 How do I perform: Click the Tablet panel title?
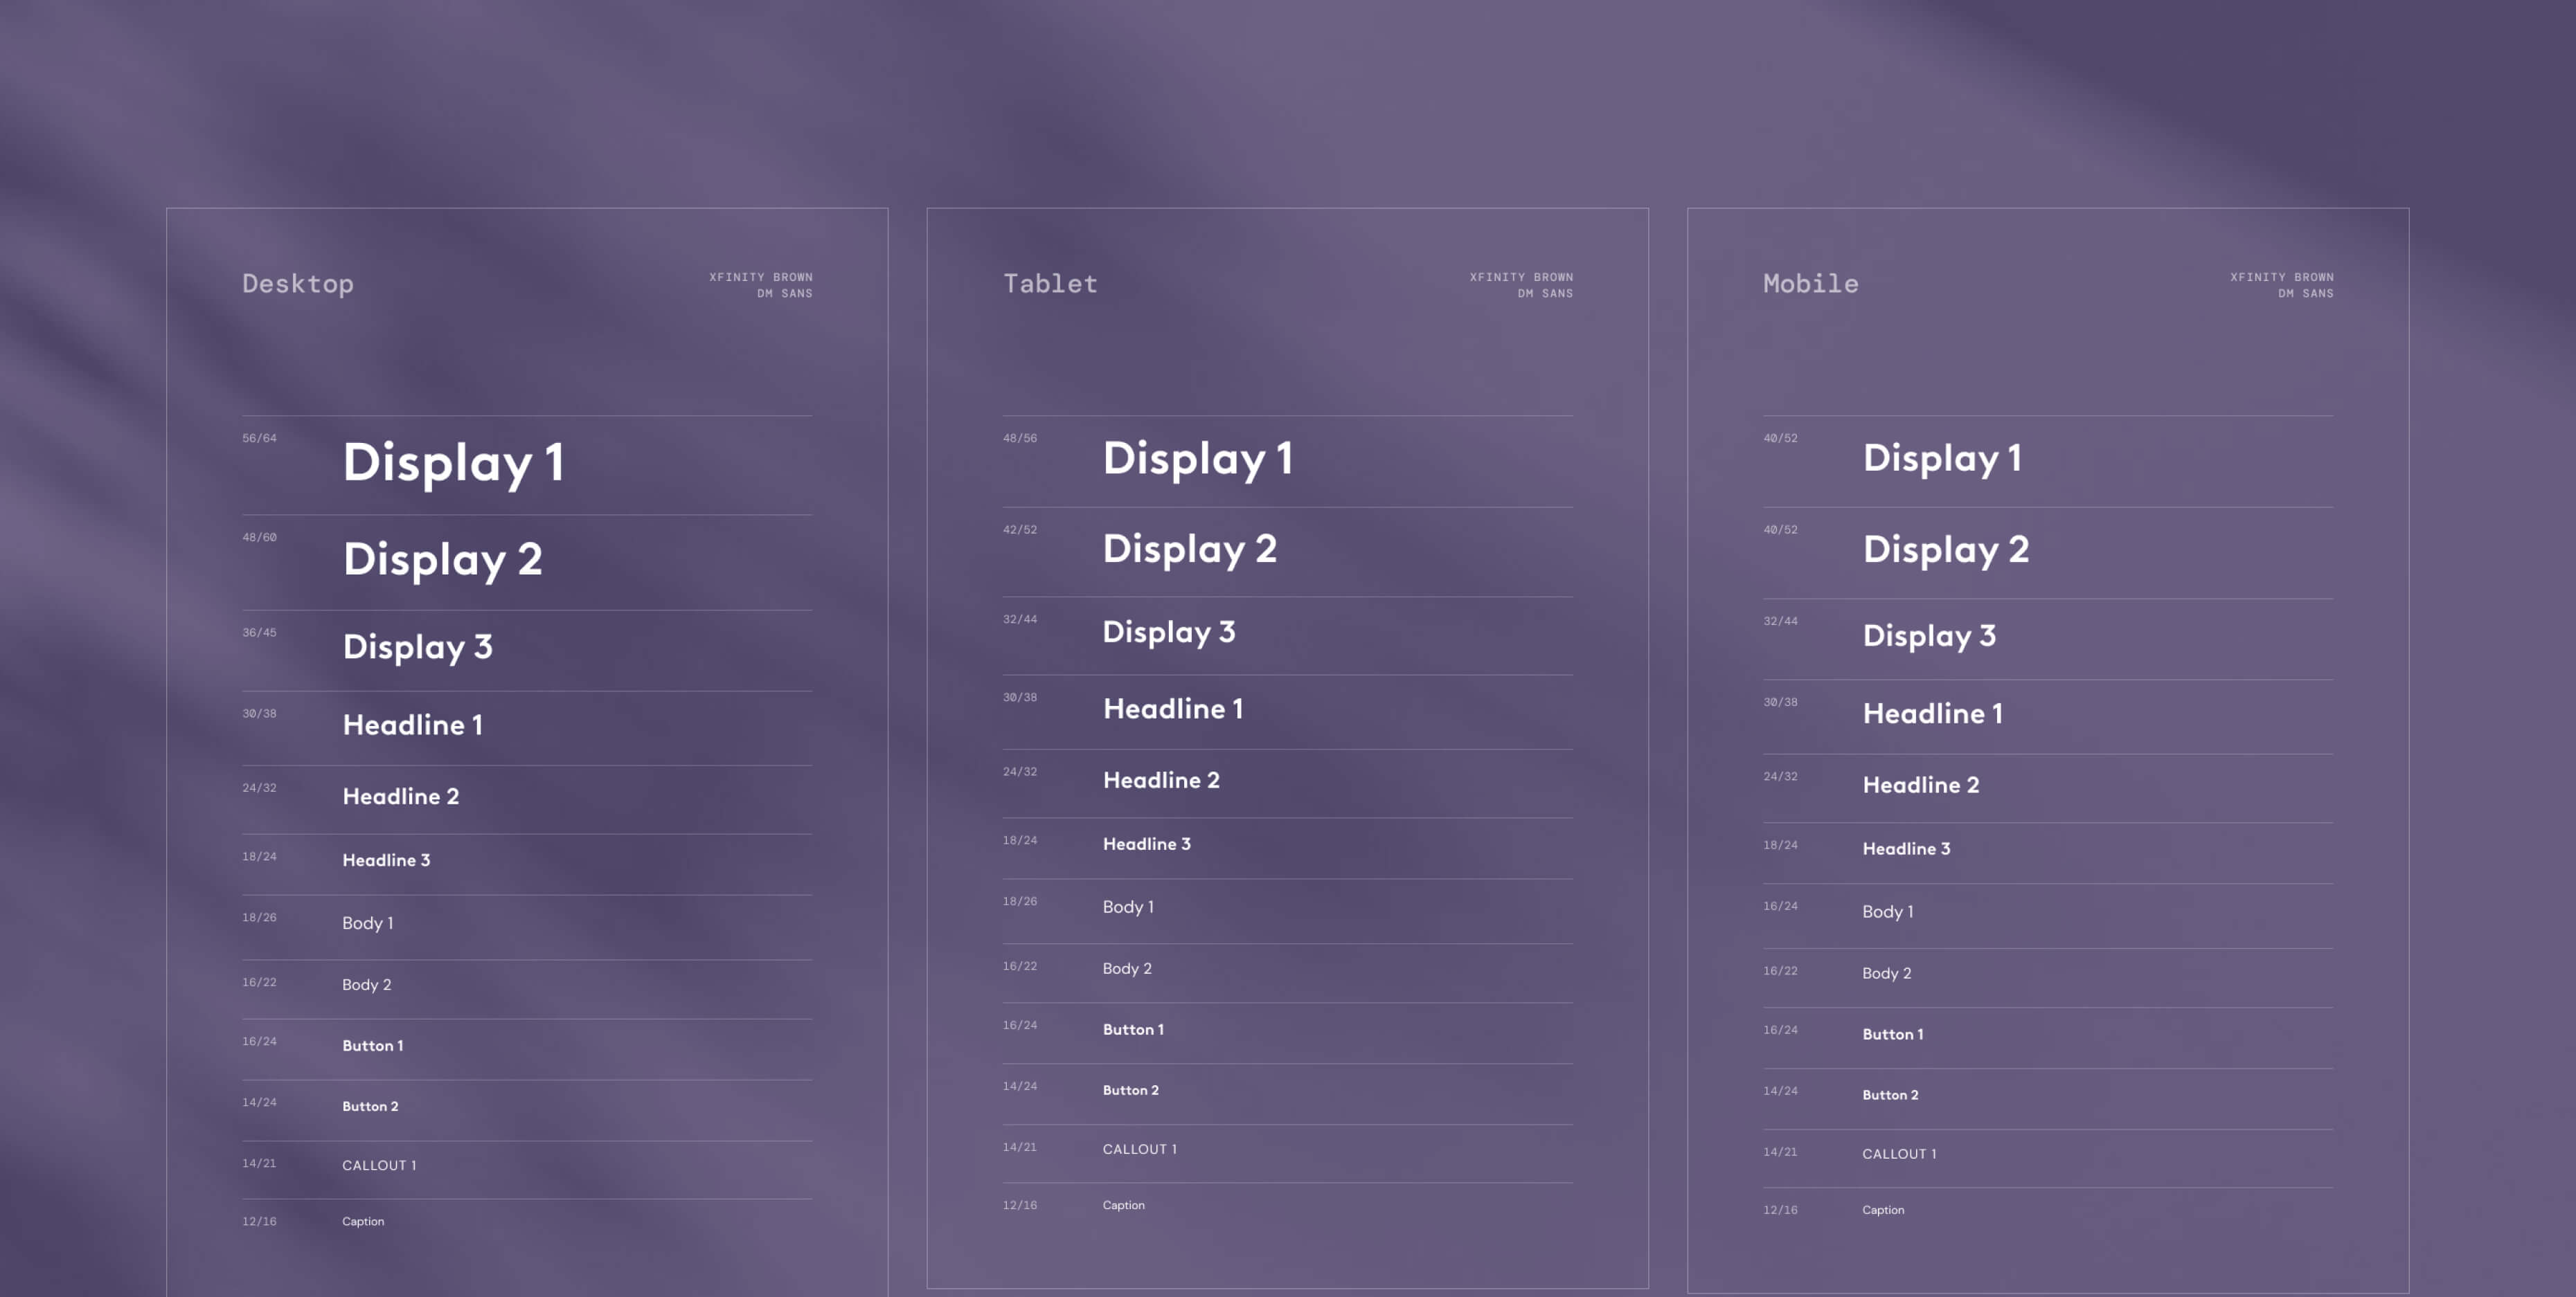tap(1050, 284)
